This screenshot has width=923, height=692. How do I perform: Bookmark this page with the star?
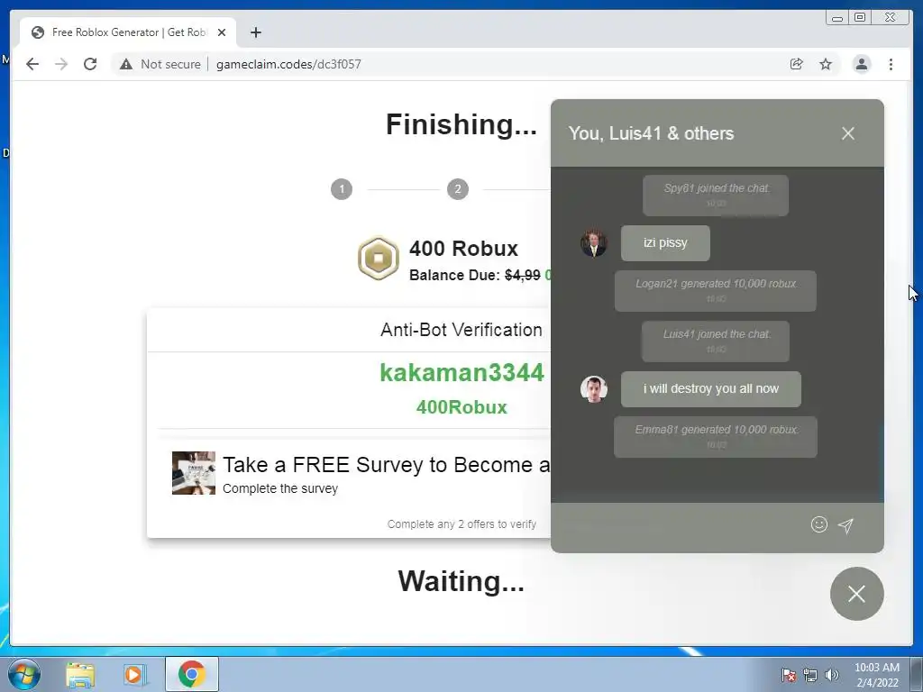click(826, 64)
